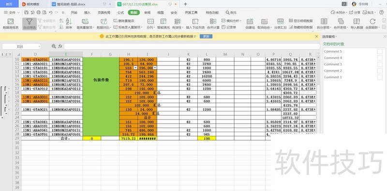Click 显示明细数据 show detail button
Image resolution: width=387 pixels, height=191 pixels.
300,21
